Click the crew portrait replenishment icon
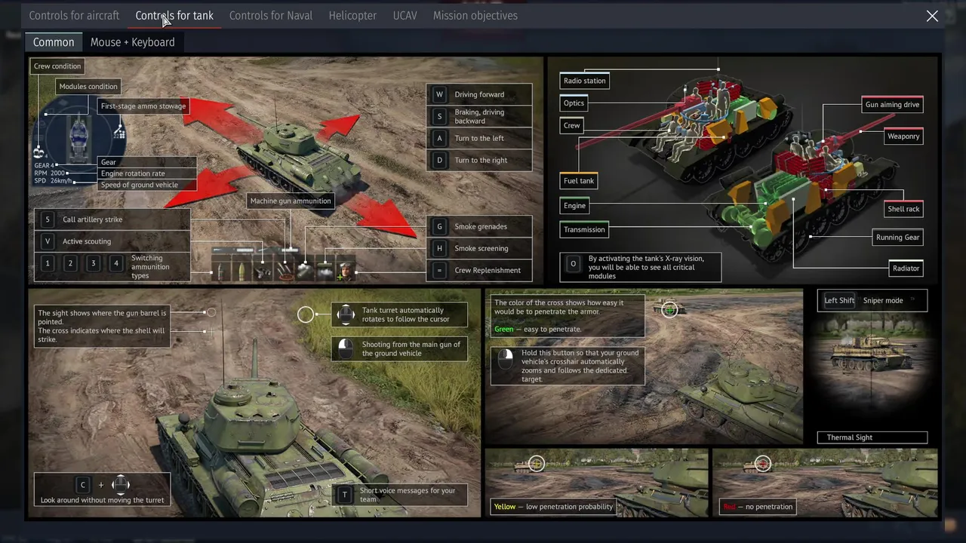966x543 pixels. pos(346,271)
